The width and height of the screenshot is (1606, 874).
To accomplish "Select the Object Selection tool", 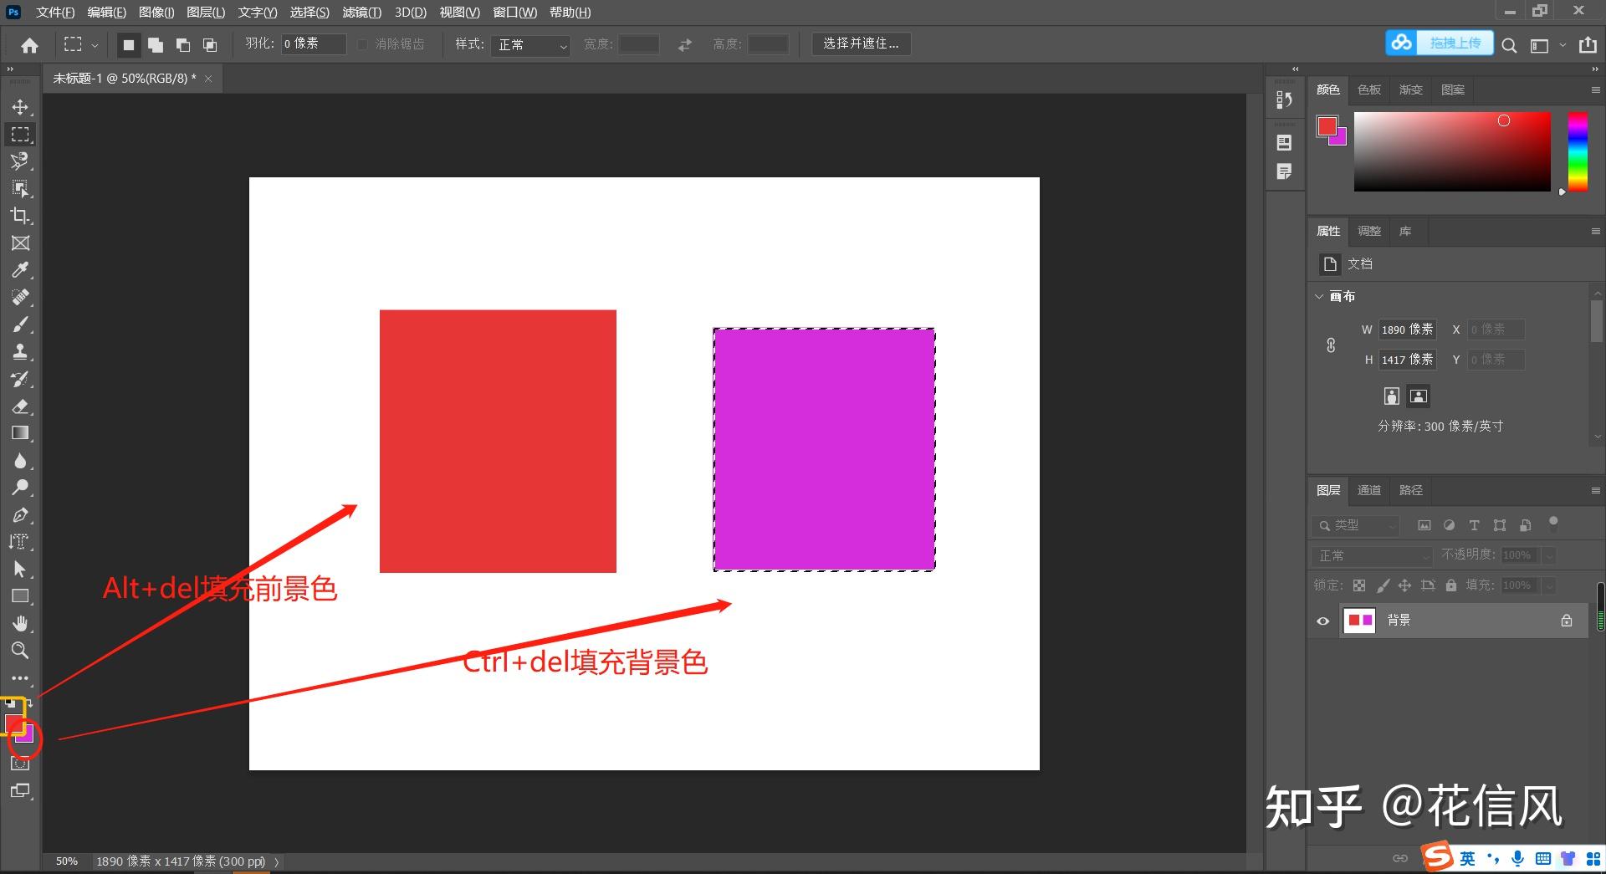I will 20,189.
